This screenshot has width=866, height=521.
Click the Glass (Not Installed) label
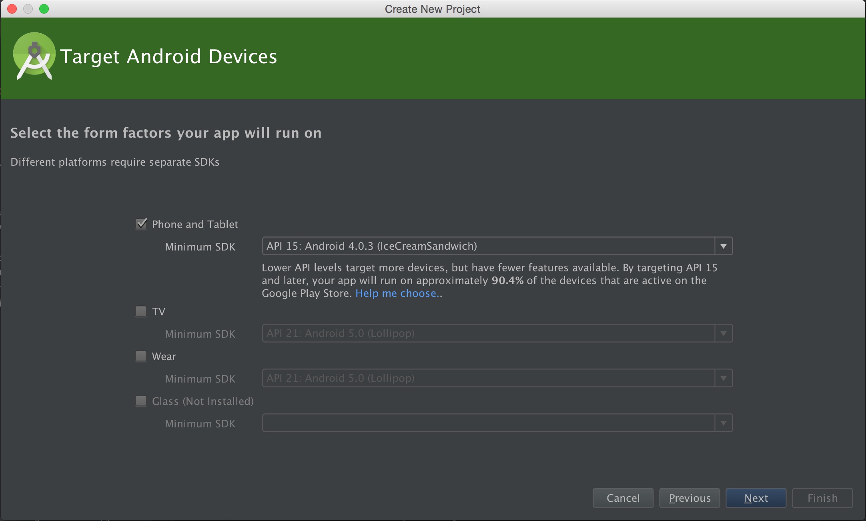(203, 401)
